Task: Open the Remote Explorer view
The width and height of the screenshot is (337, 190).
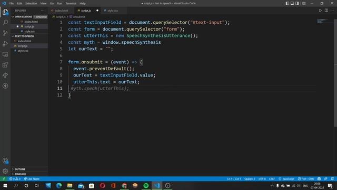Action: (x=5, y=54)
